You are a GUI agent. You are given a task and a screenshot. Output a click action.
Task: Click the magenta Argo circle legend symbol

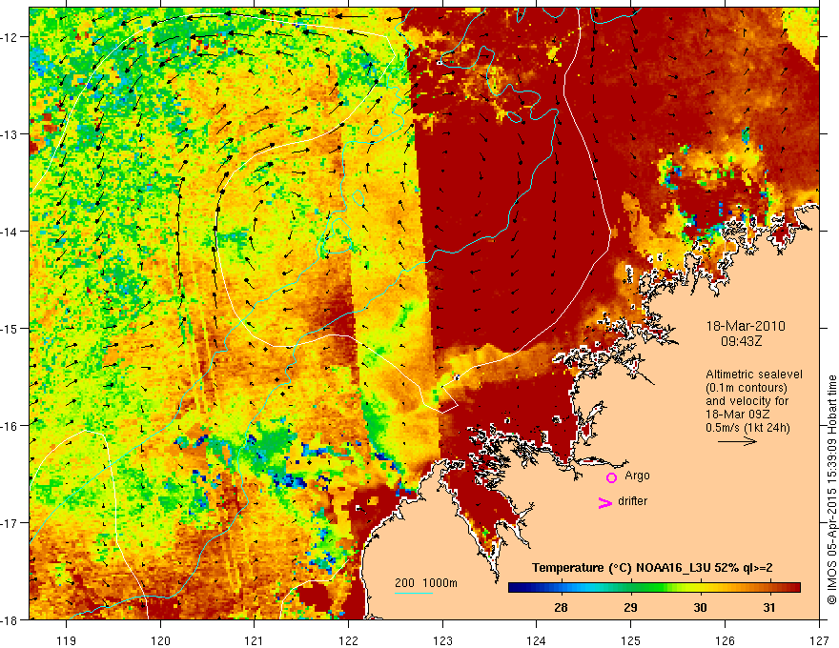pos(611,477)
